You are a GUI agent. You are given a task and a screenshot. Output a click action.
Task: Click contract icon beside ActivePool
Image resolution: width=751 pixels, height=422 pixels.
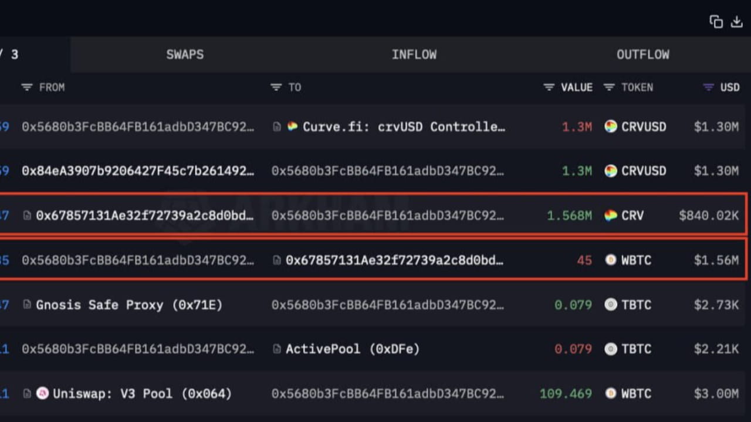[x=276, y=349]
